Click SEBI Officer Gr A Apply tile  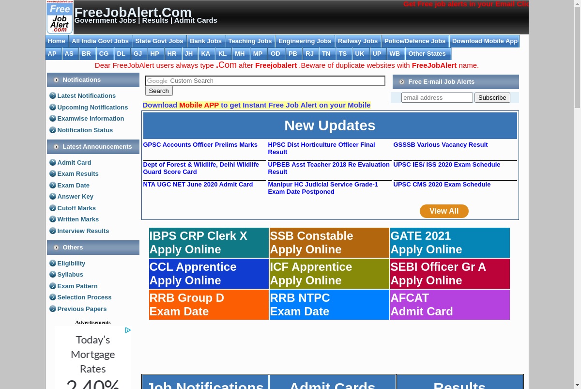click(450, 274)
